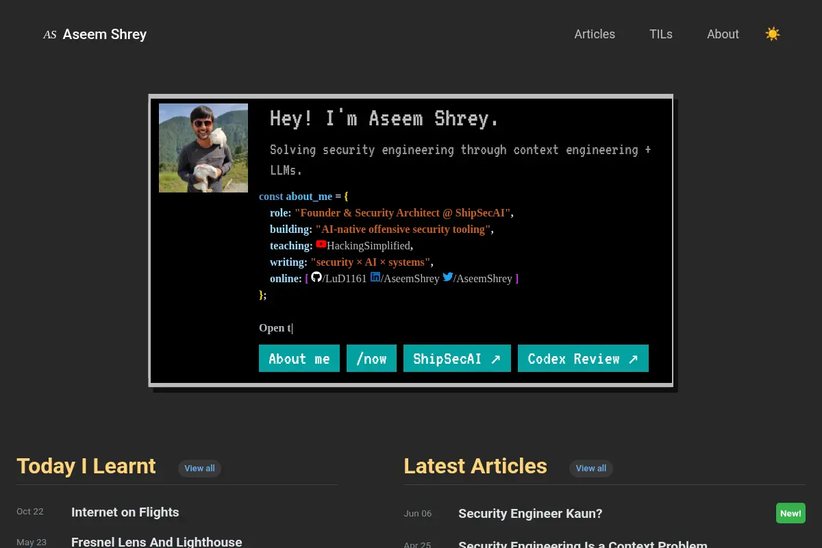Open the Internet on Flights post
This screenshot has width=822, height=548.
(x=125, y=512)
